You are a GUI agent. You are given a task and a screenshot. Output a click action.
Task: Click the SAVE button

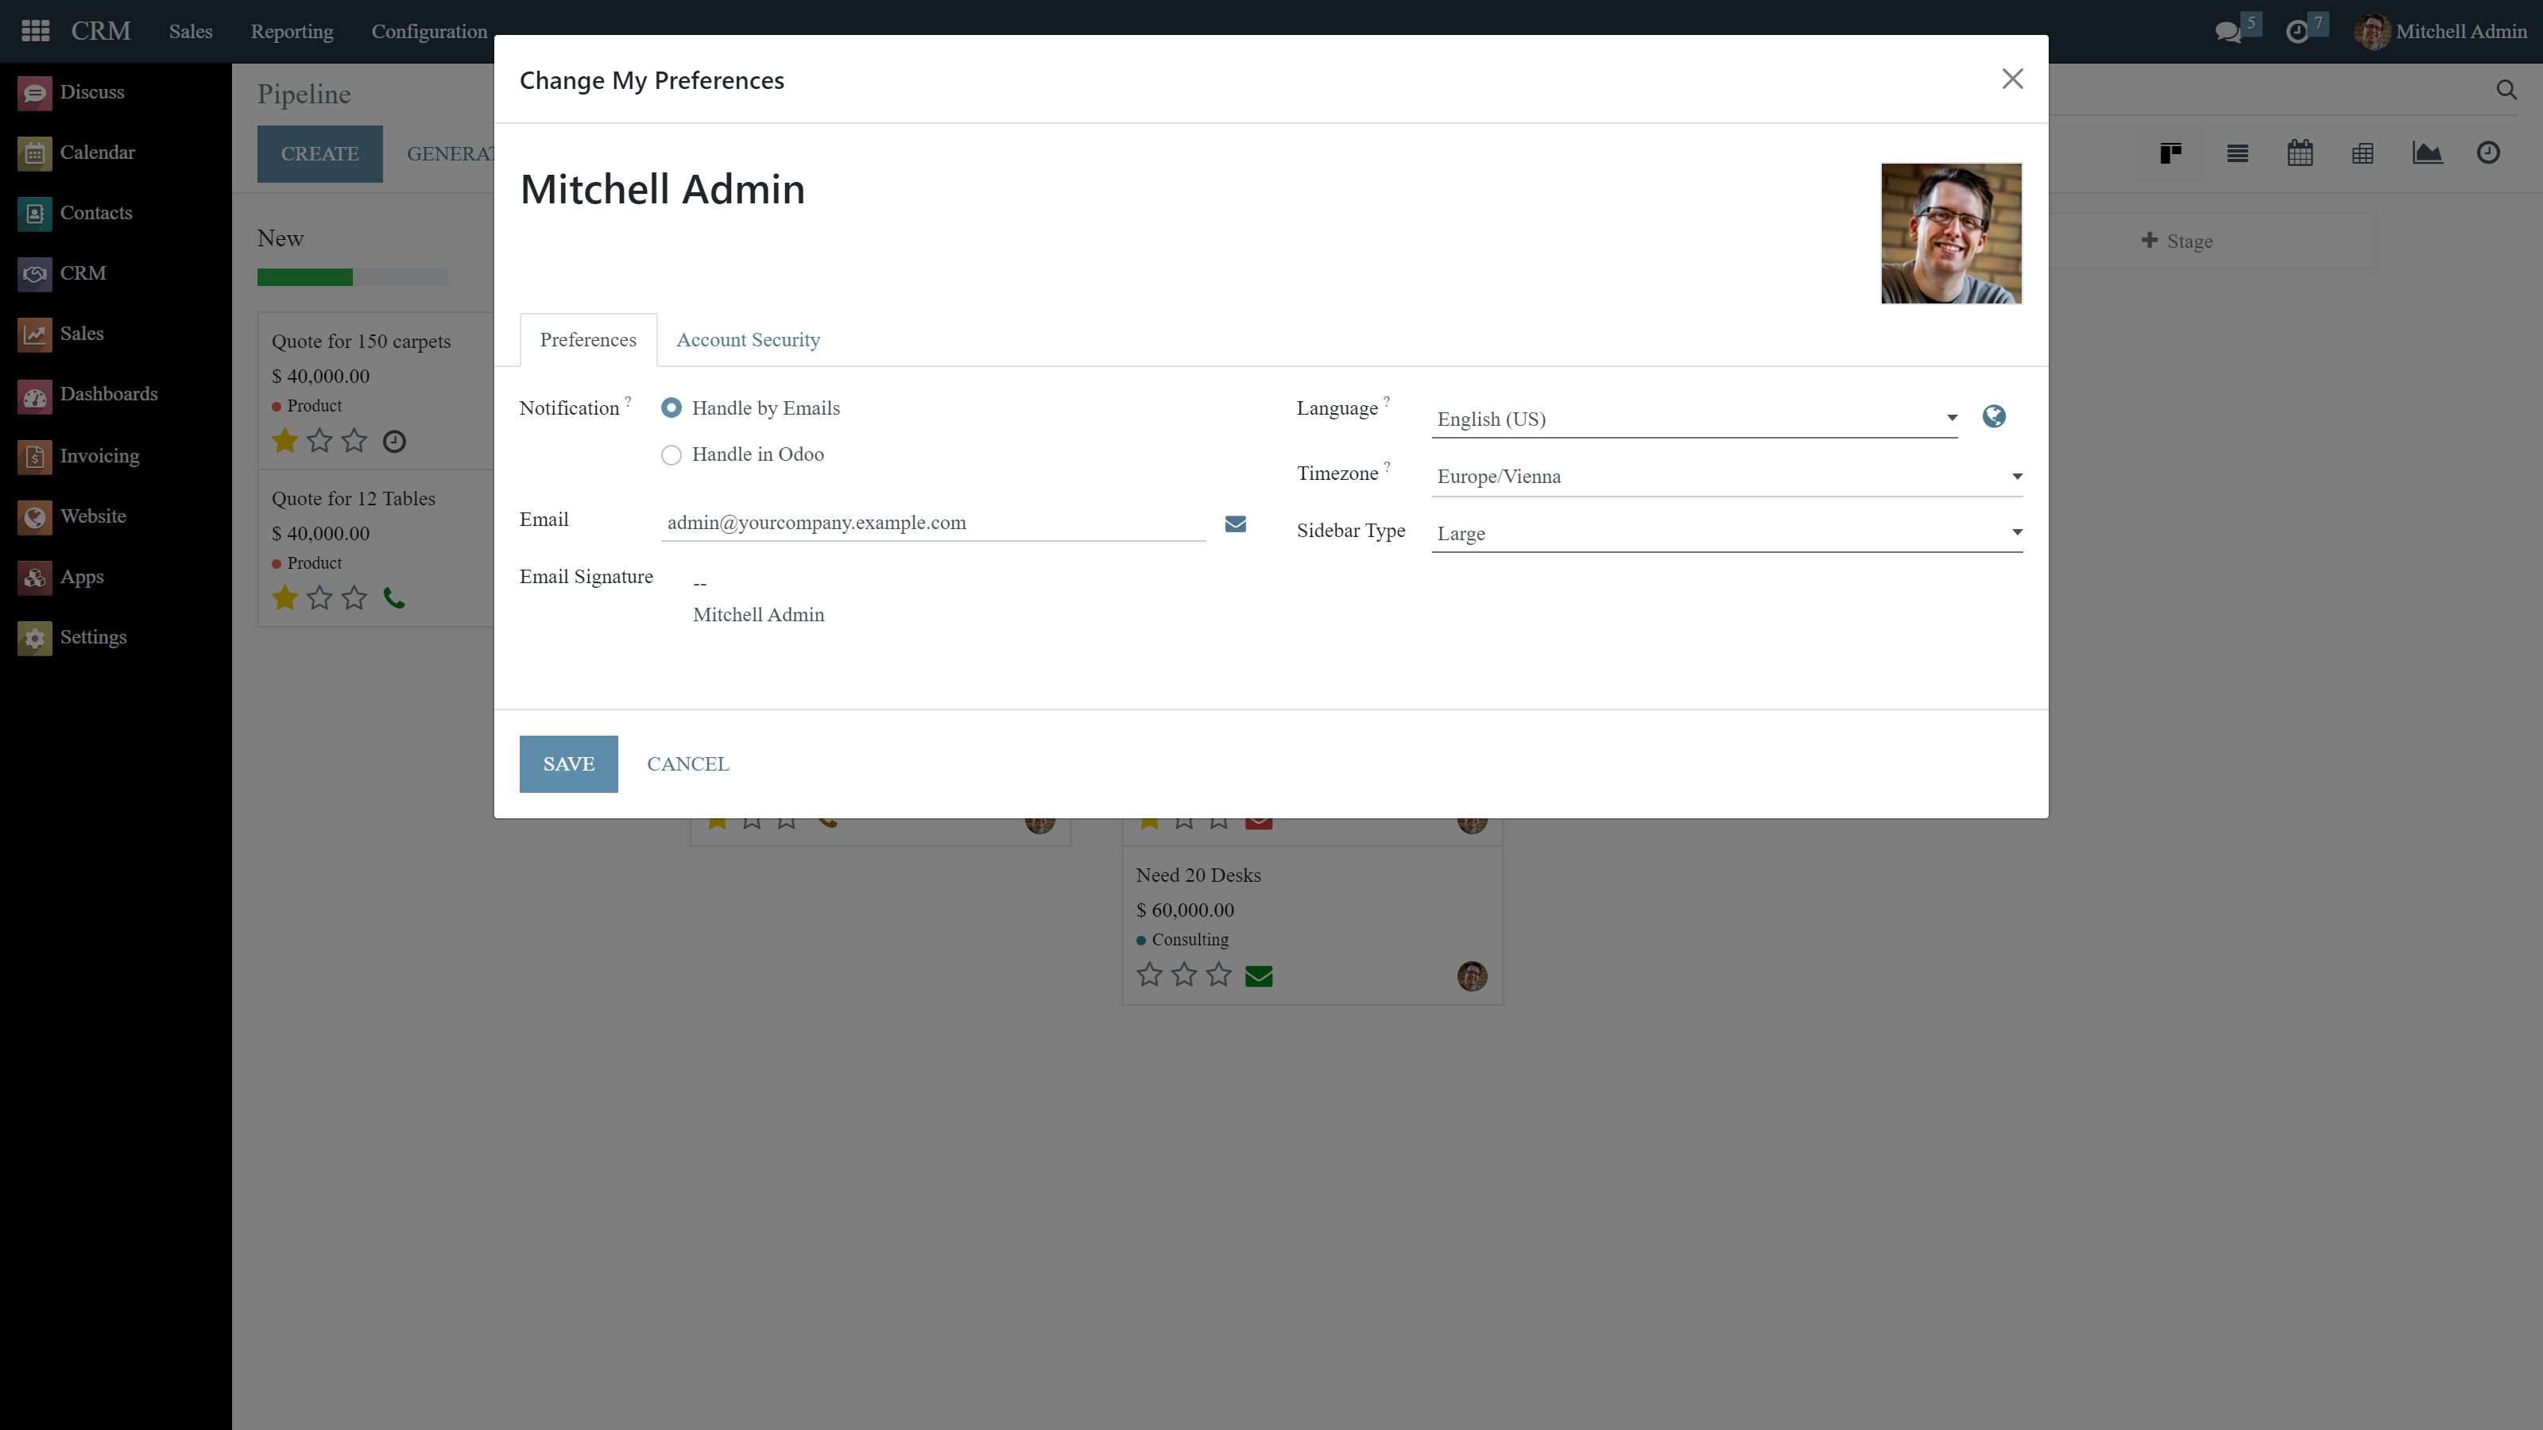point(567,763)
